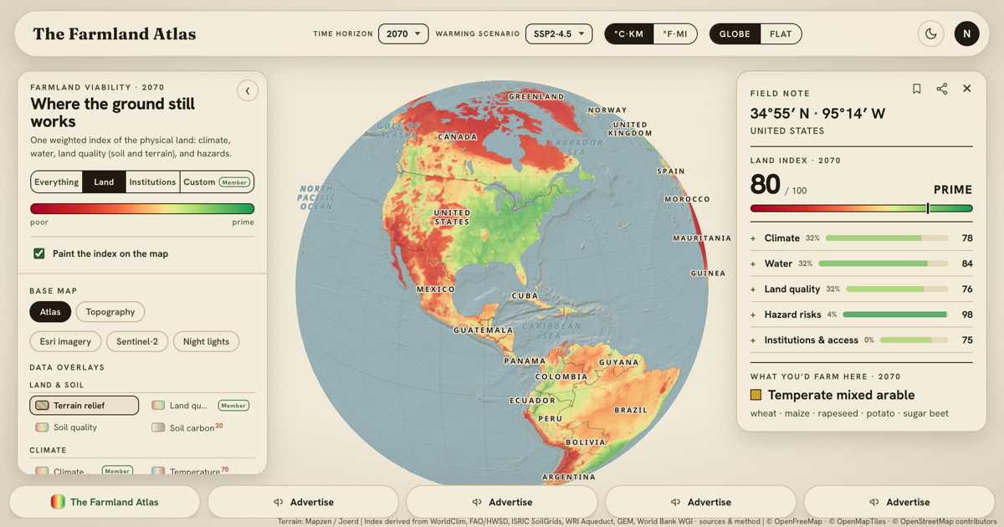The width and height of the screenshot is (1004, 527).
Task: Toggle the Terrain relief overlay
Action: [84, 406]
